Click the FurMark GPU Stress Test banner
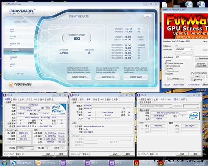Viewport: 208px width, 166px height. click(186, 26)
